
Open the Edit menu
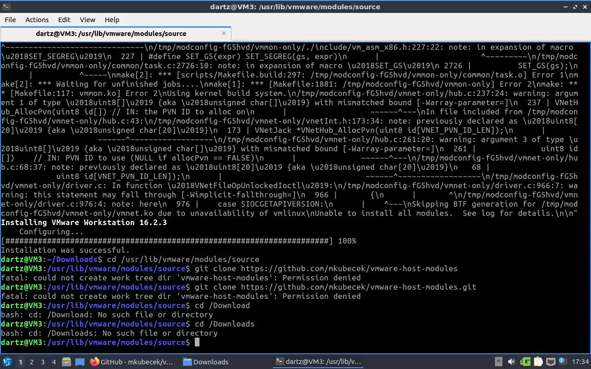[x=64, y=19]
